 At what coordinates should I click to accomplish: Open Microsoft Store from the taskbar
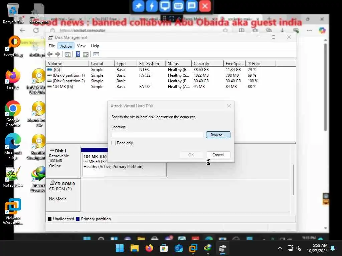coord(164,248)
